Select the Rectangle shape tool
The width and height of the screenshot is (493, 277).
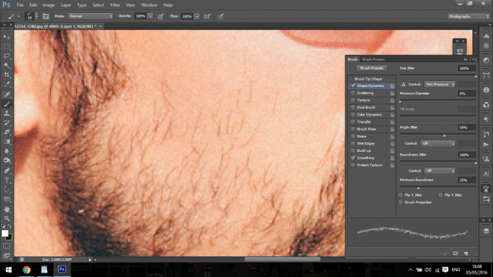click(6, 199)
